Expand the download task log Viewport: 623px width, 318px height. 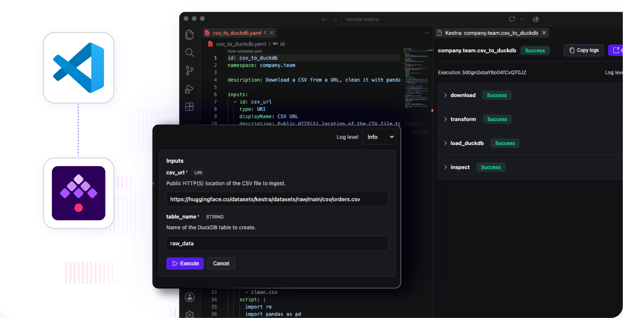[446, 95]
